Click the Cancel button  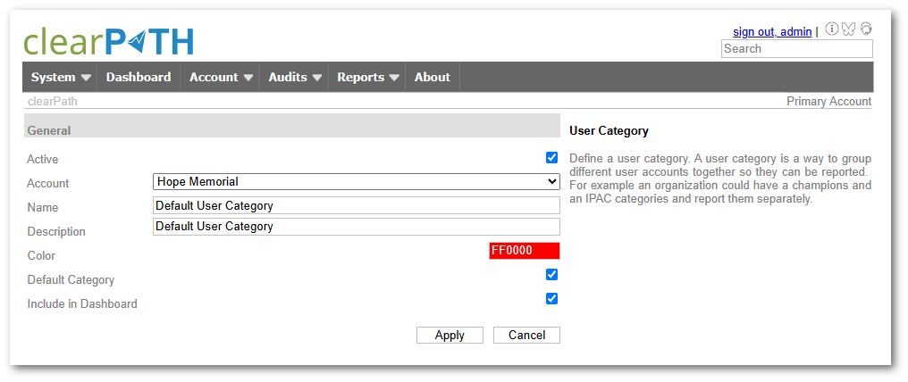point(526,336)
